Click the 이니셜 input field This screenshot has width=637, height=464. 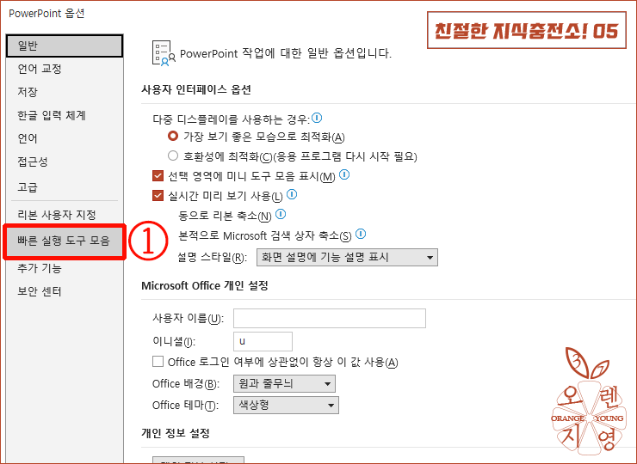[263, 341]
